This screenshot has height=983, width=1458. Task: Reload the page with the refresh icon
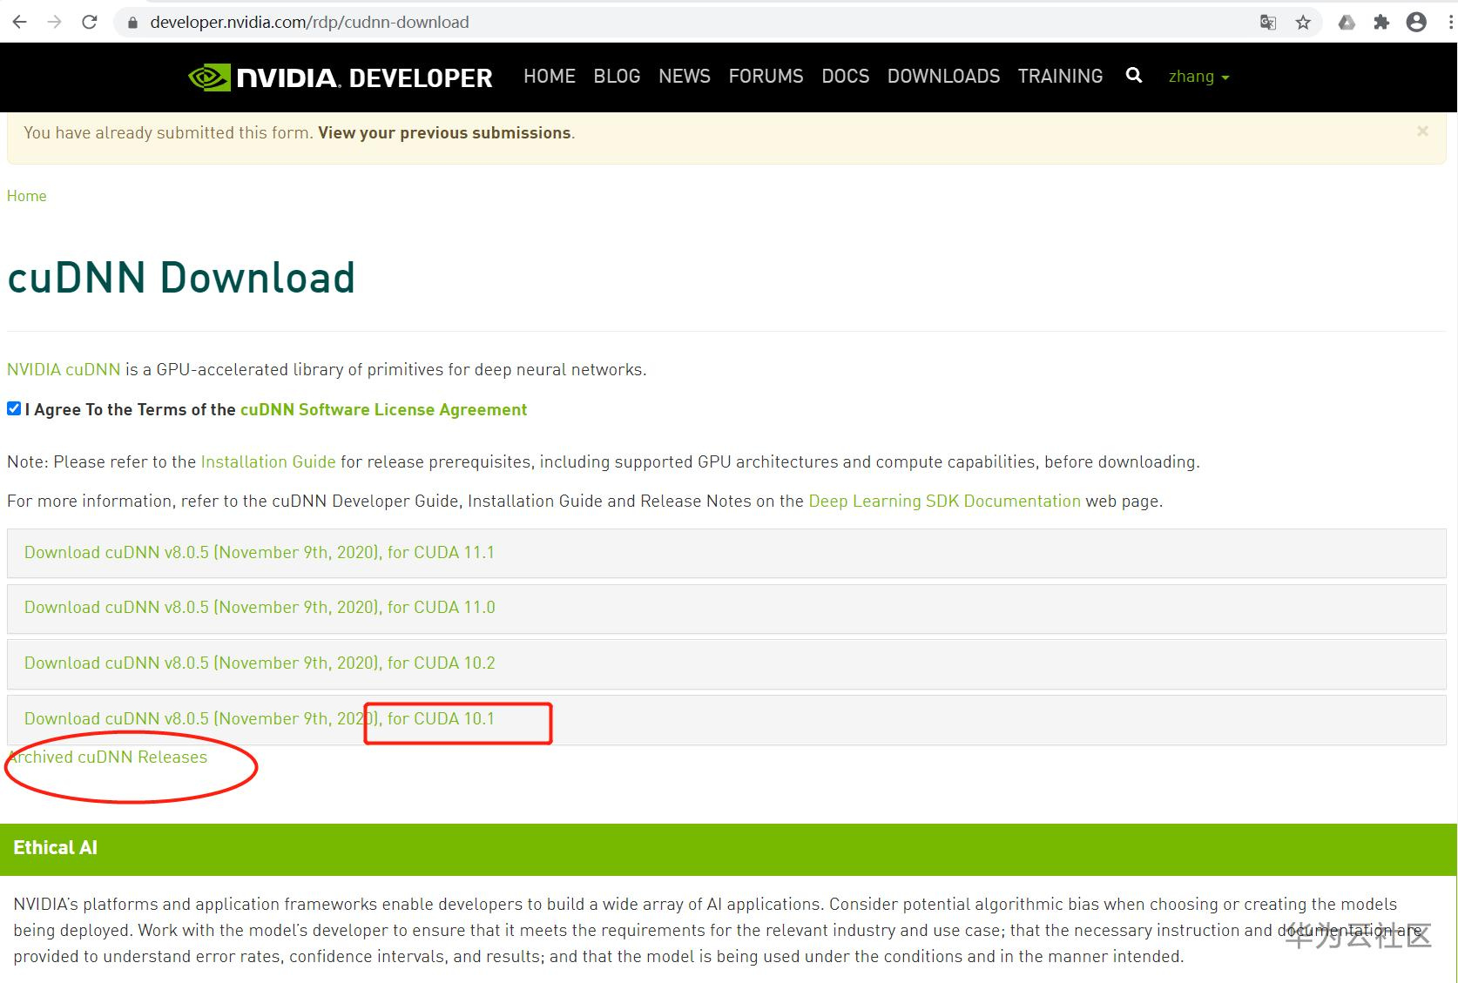(89, 22)
